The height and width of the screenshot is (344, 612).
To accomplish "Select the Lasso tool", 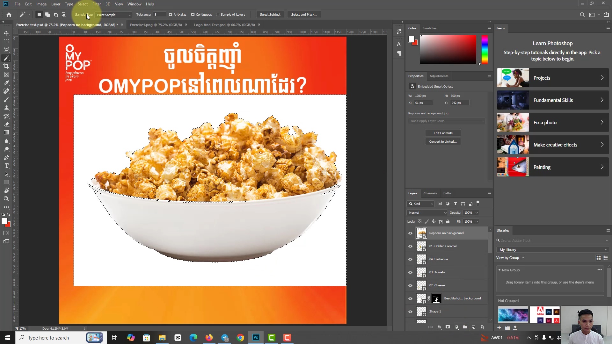I will [6, 50].
